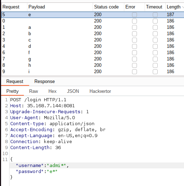Click length 186 in payload d row
The width and height of the screenshot is (184, 186).
171,46
